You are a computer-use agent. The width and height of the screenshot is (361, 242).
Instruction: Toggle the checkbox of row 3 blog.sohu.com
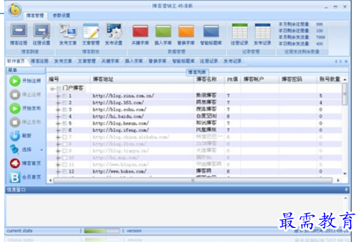[65, 110]
